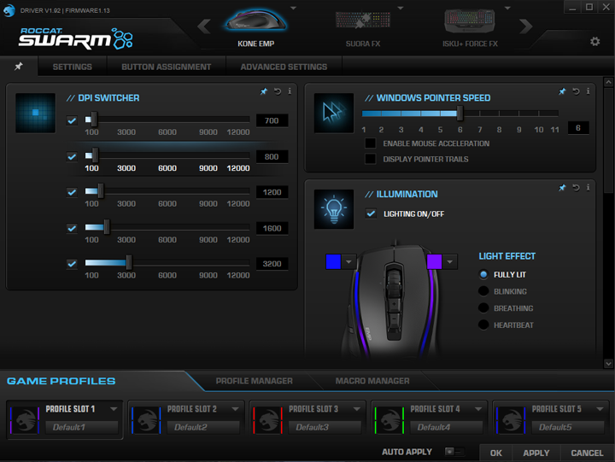Open the right purple color dropdown
The image size is (615, 462).
(x=449, y=262)
